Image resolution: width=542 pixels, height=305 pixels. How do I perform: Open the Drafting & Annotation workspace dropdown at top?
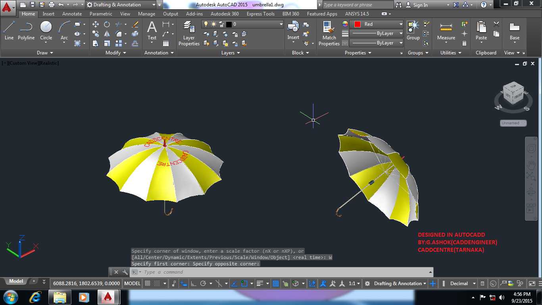[121, 5]
